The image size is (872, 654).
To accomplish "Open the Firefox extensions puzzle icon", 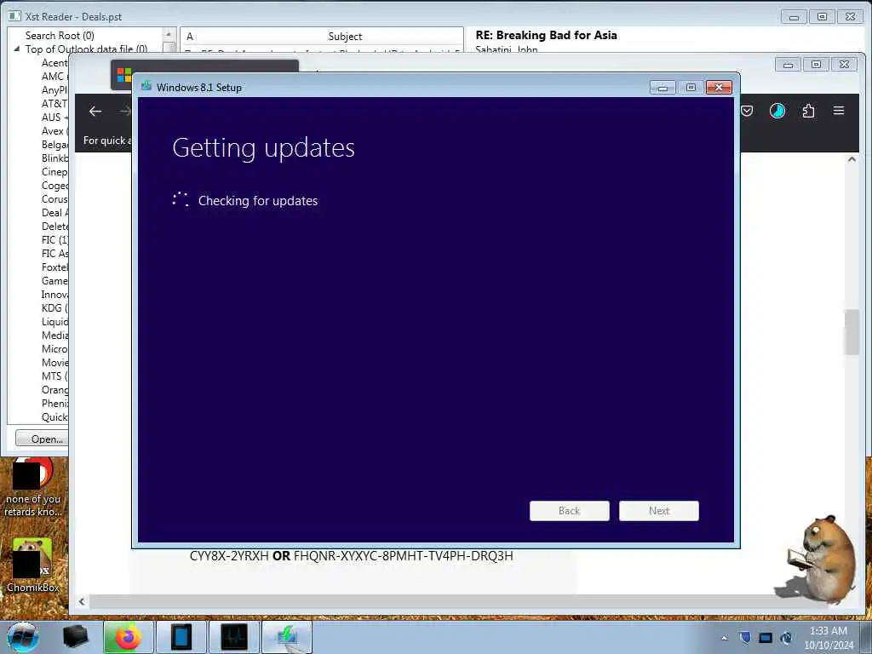I will point(809,111).
